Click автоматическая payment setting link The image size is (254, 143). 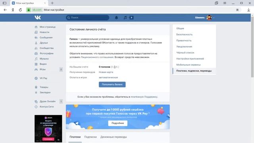(108, 77)
